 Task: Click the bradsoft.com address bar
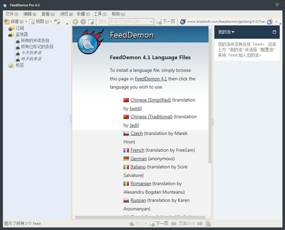(226, 22)
